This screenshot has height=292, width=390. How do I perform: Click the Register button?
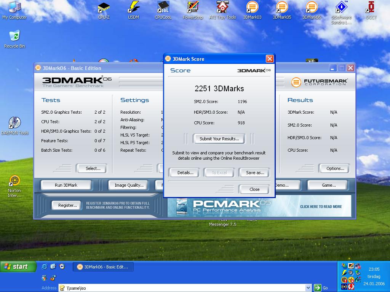click(67, 205)
